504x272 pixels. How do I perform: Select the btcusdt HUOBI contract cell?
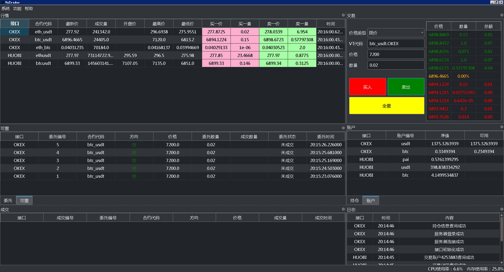[x=43, y=63]
